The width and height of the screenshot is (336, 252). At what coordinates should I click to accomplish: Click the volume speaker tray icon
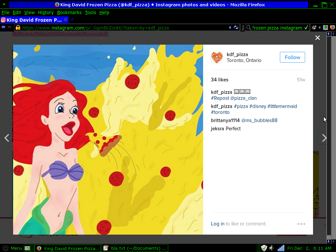point(271,248)
